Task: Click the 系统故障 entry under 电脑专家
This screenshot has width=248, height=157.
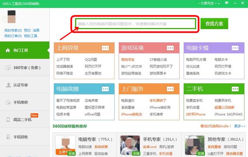Action: pyautogui.click(x=101, y=147)
